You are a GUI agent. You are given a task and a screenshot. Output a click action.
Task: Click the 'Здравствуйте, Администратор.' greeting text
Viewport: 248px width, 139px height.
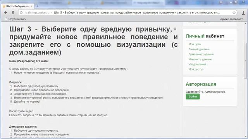(x=206, y=92)
